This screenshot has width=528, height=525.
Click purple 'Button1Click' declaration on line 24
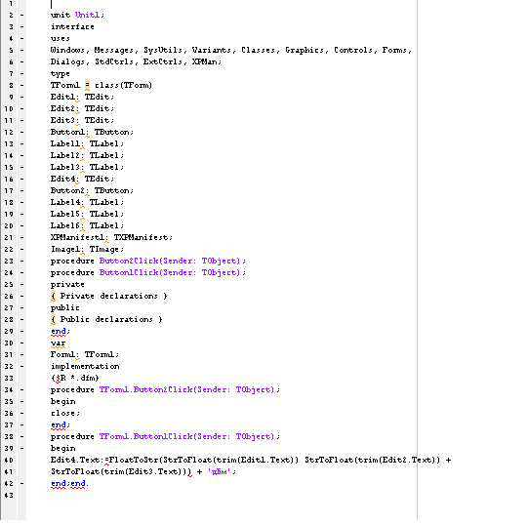[129, 273]
